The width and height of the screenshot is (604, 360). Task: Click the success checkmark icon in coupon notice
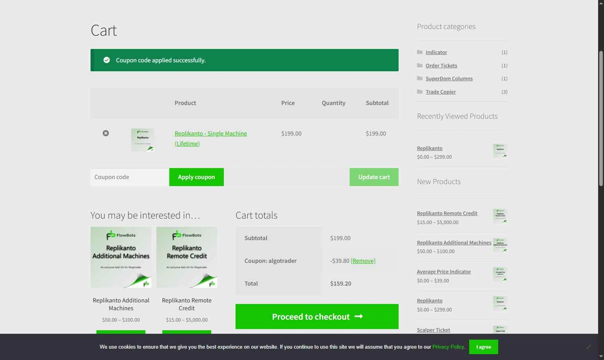pos(107,60)
